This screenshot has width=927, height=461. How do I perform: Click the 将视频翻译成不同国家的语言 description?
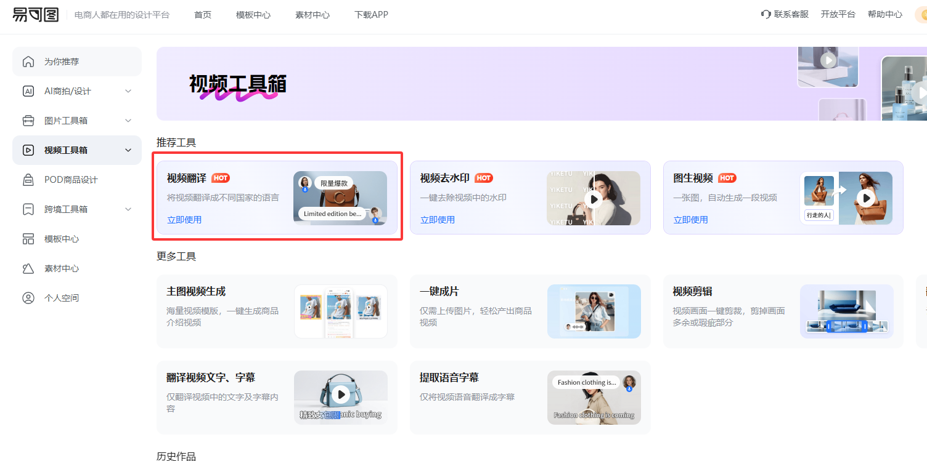pyautogui.click(x=223, y=198)
